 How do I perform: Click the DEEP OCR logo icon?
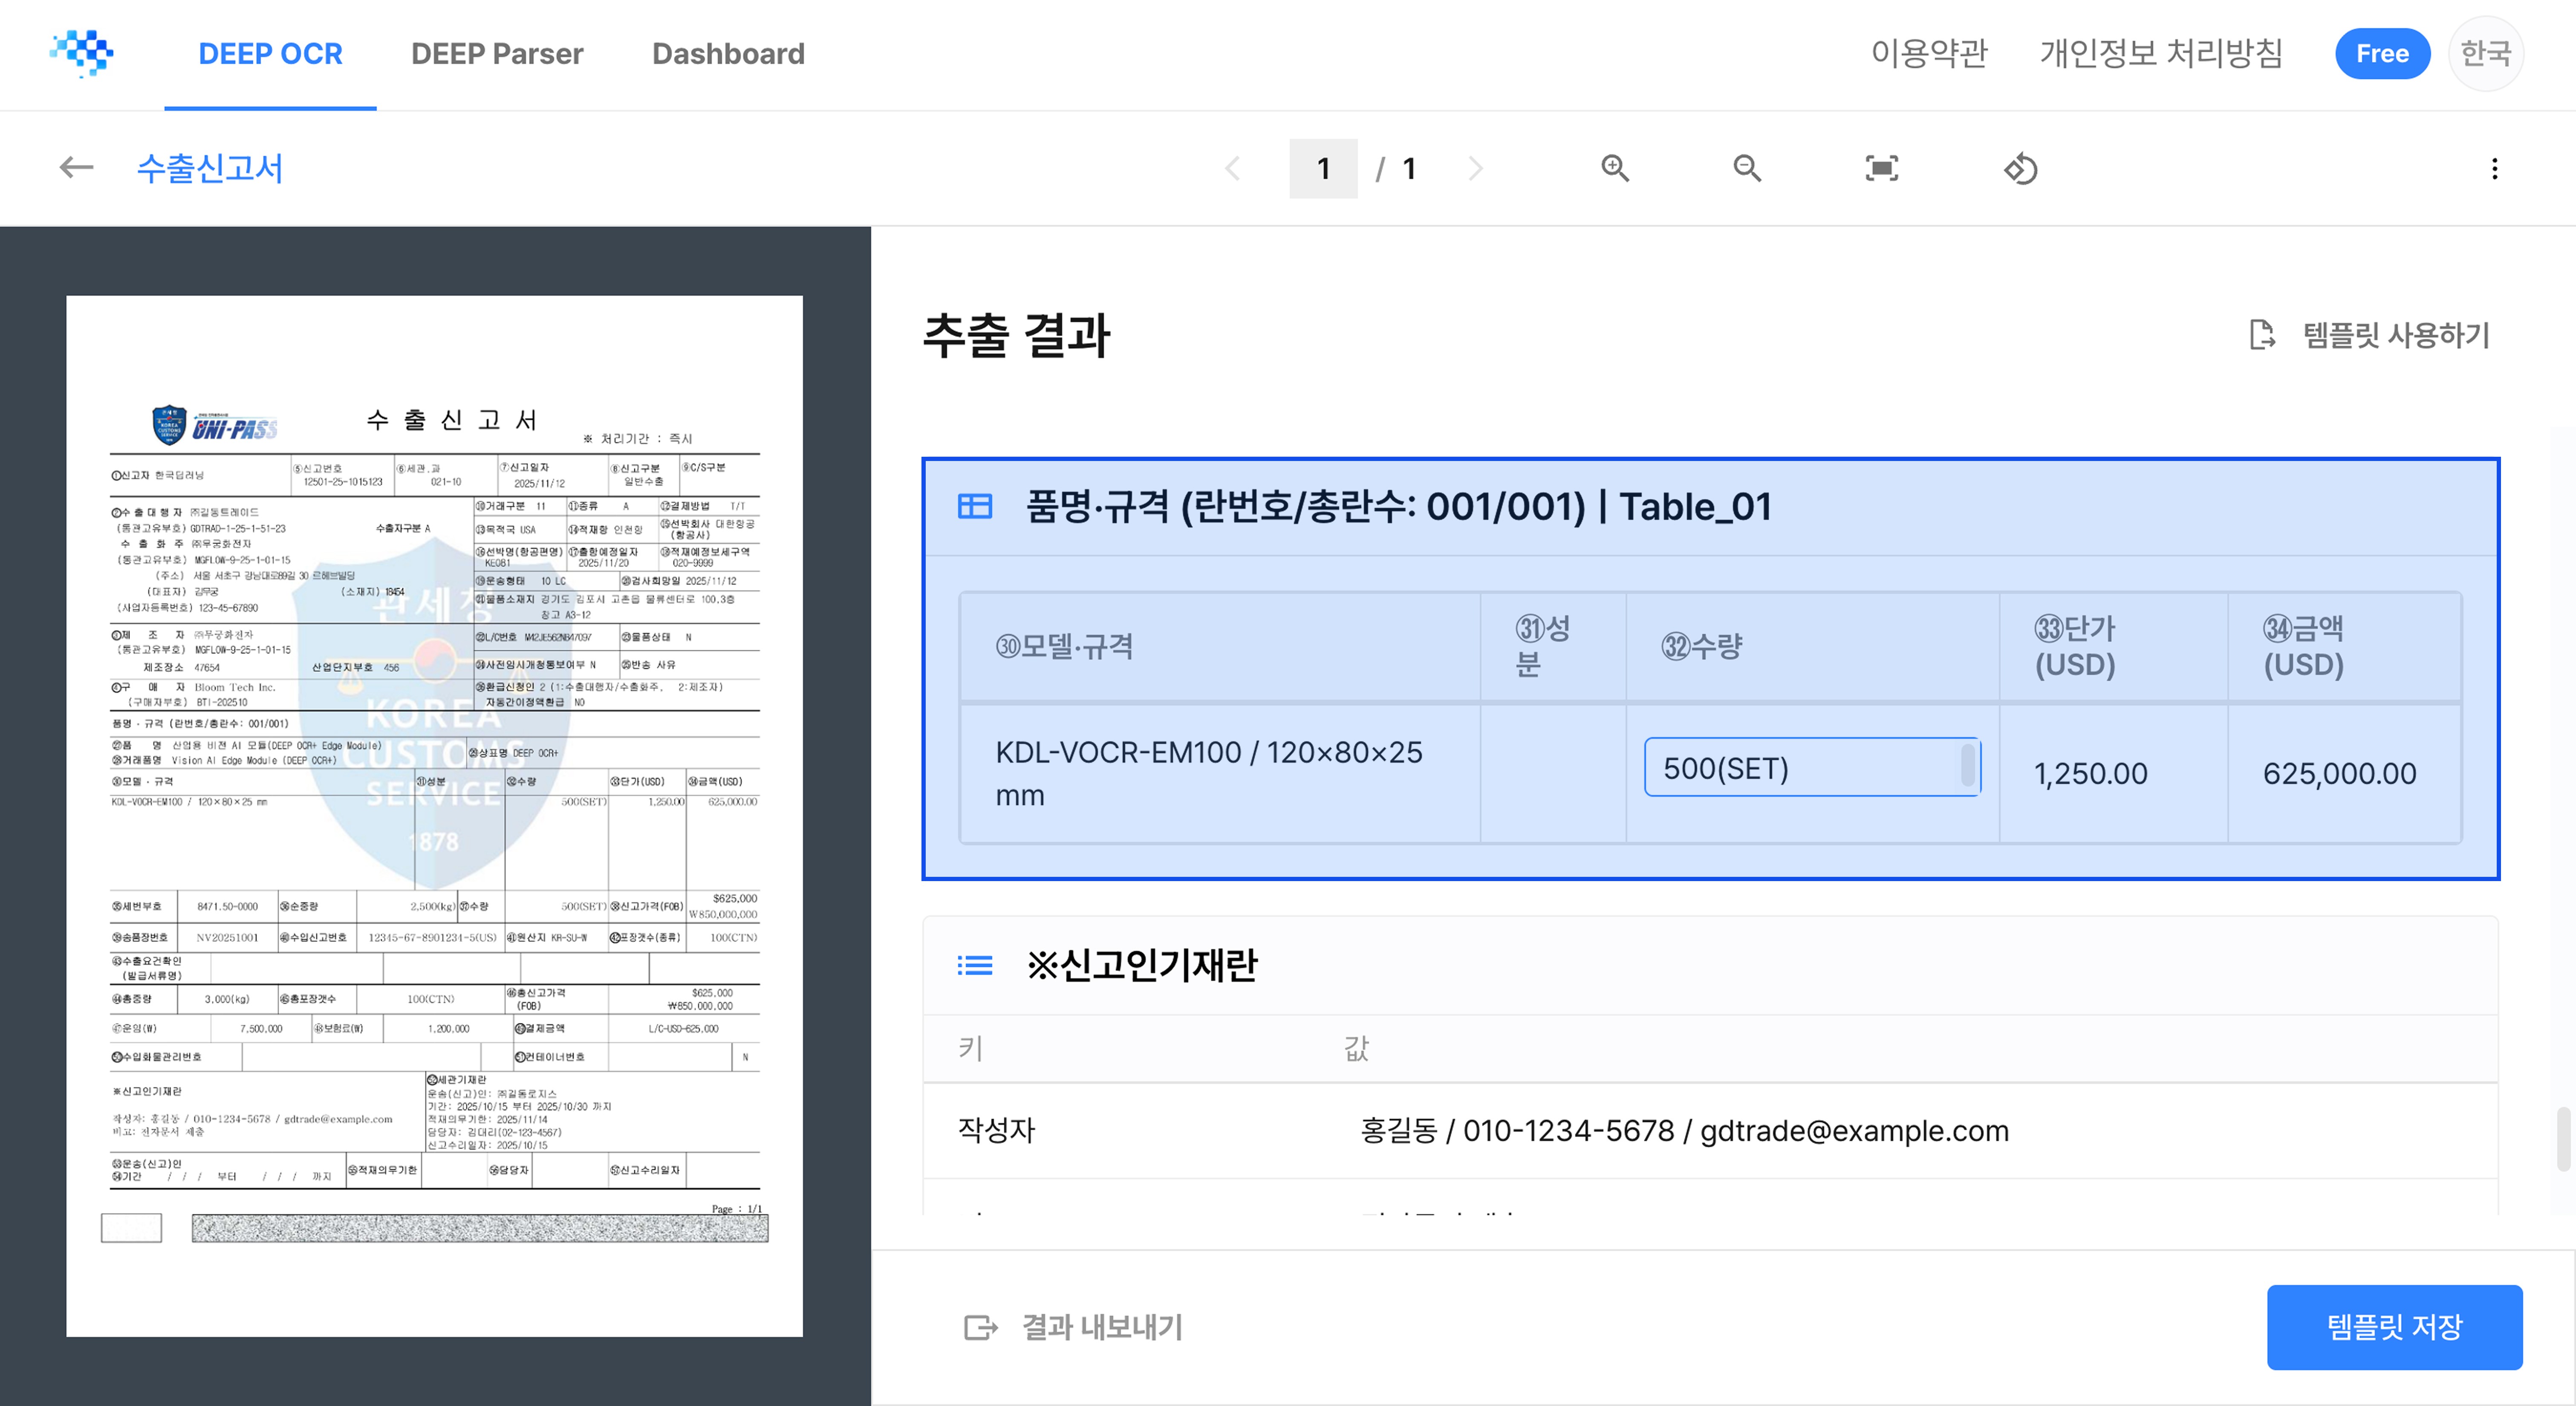click(x=82, y=53)
